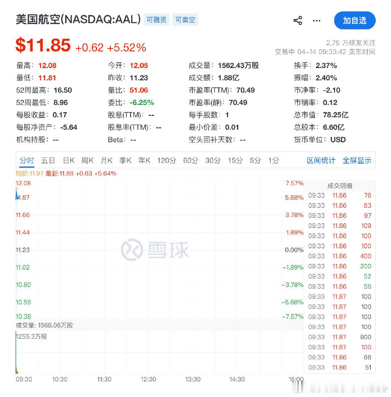
Task: Click the 均价:11.97 label
Action: click(30, 174)
